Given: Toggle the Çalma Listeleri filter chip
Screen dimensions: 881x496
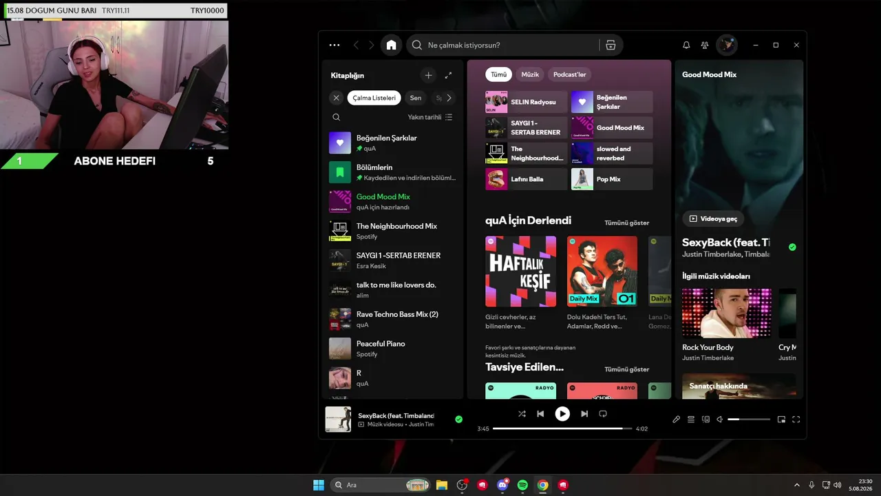Looking at the screenshot, I should point(374,98).
